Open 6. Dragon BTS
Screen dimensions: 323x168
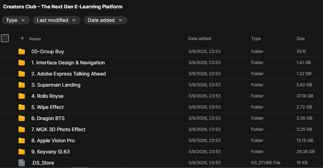tap(48, 118)
